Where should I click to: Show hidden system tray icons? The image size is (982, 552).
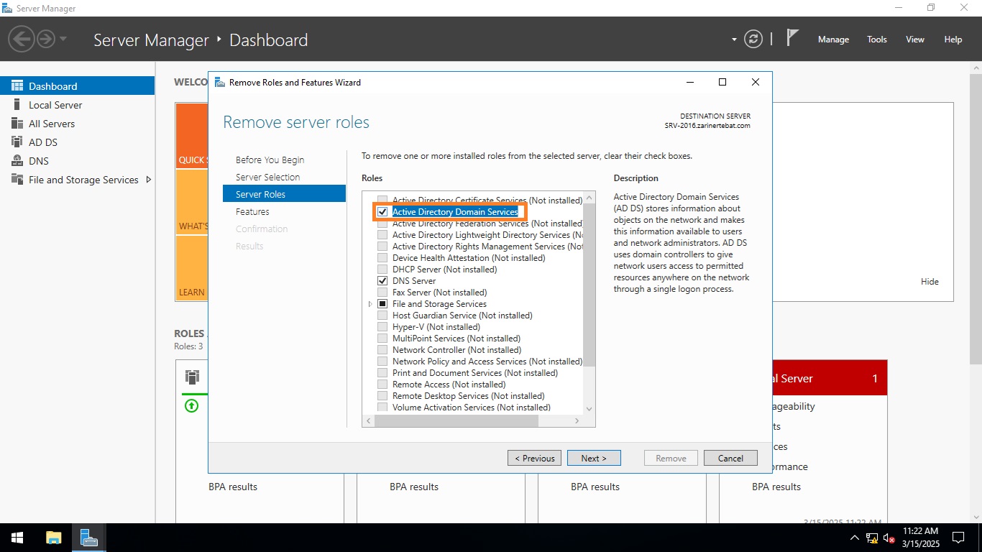[x=855, y=538]
